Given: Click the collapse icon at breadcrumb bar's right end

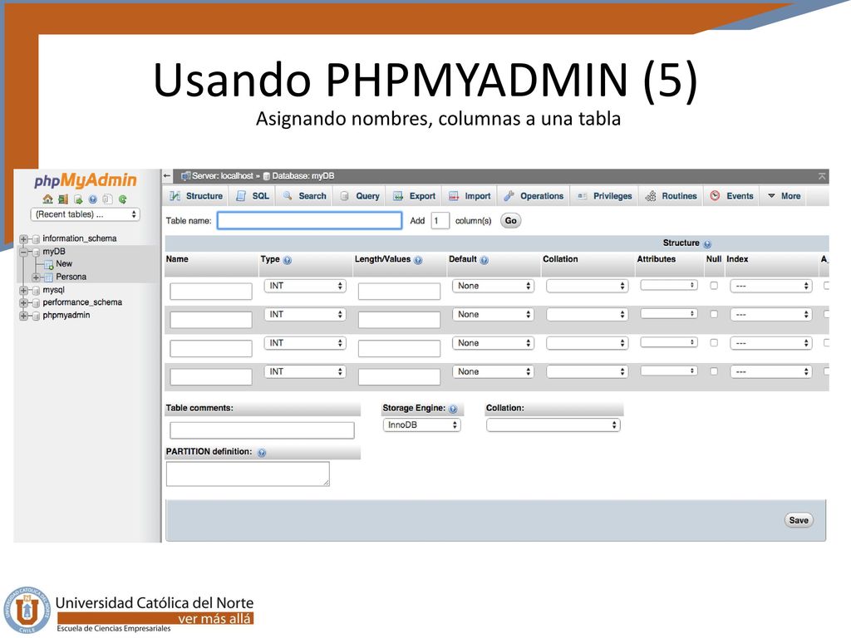Looking at the screenshot, I should click(822, 176).
